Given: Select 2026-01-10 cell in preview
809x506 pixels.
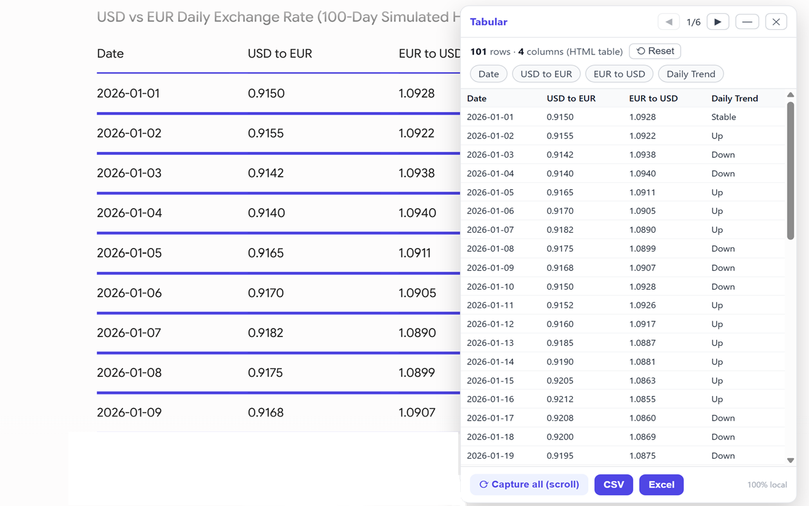Looking at the screenshot, I should [x=490, y=287].
